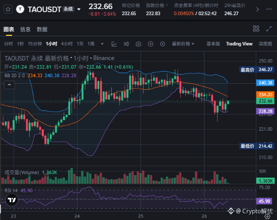Open the candlestick chart style icon
Viewport: 277px width, 220px height.
pyautogui.click(x=126, y=44)
